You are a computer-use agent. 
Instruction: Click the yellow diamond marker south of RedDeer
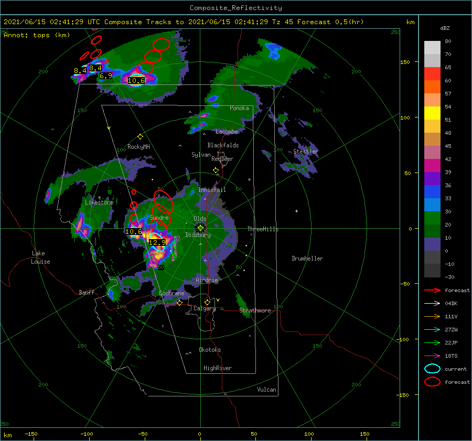click(216, 170)
